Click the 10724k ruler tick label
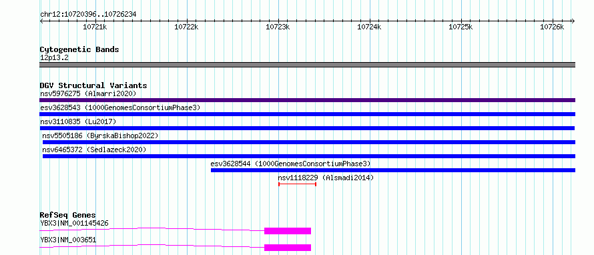Image resolution: width=594 pixels, height=255 pixels. coord(369,27)
